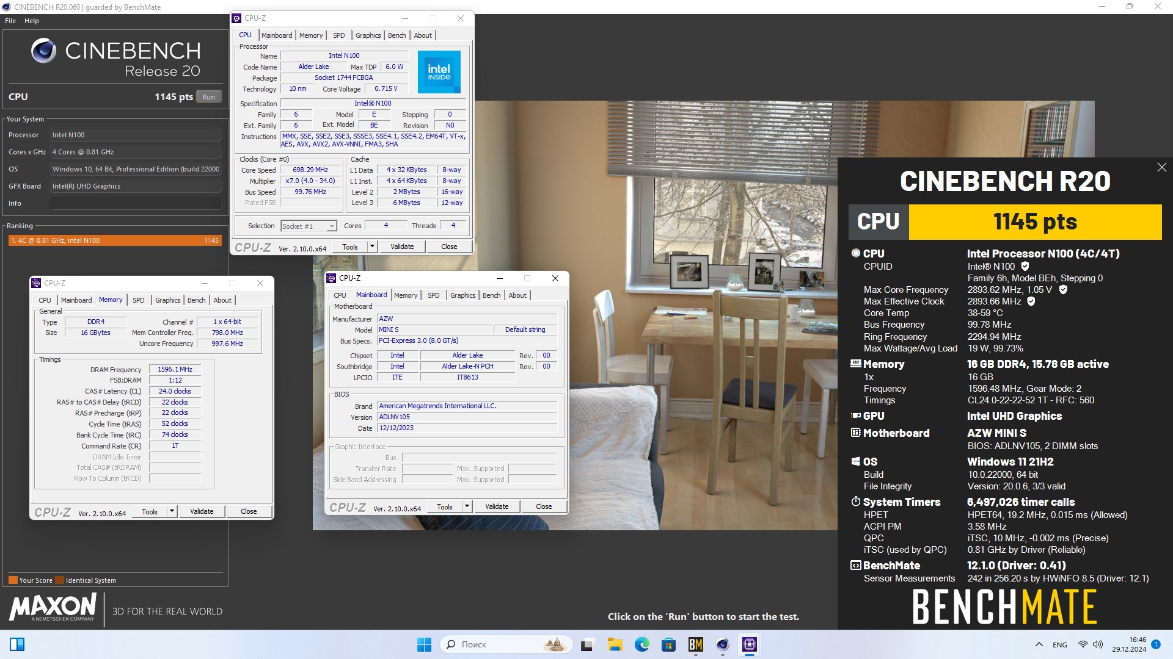The height and width of the screenshot is (659, 1173).
Task: Open the Widgets panel on the taskbar
Action: (17, 644)
